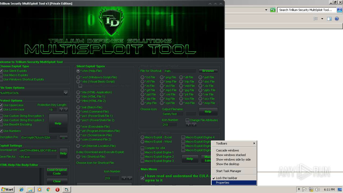Screen dimensions: 343x193
Task: Select Start Task Manager from context menu
Action: [x=234, y=171]
